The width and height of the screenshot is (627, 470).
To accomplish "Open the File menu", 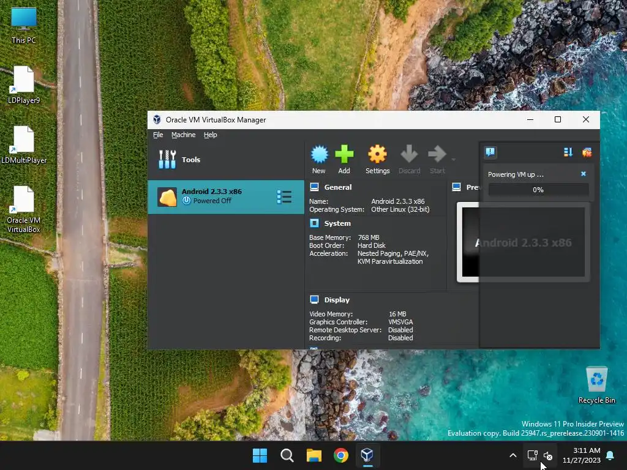I will 158,135.
